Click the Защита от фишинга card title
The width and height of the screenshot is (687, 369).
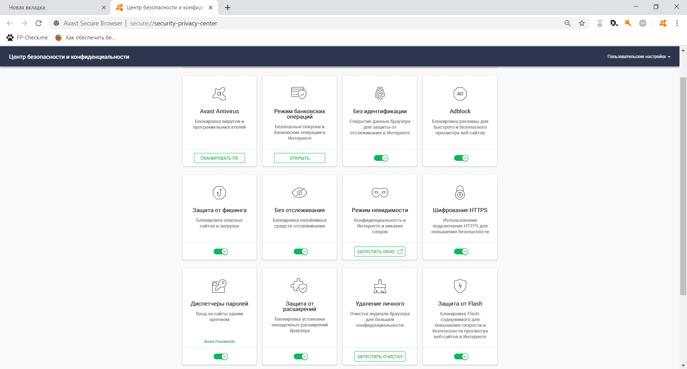[x=219, y=210]
